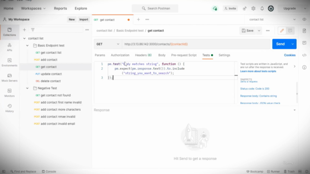Click the New button
The width and height of the screenshot is (310, 174).
tap(72, 19)
